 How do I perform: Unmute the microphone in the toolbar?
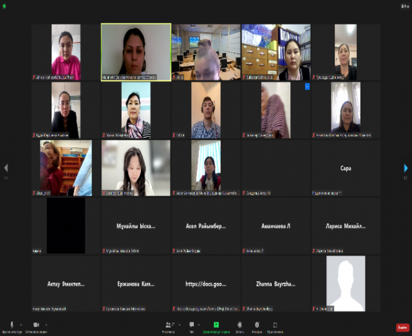point(11,325)
